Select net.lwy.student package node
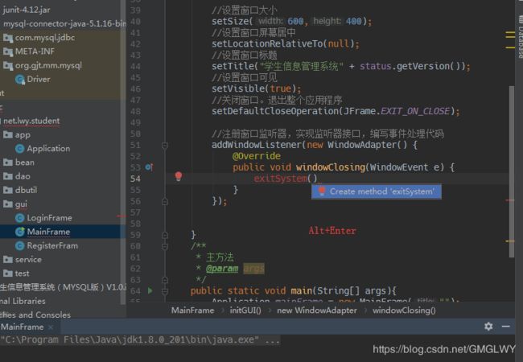Viewport: 523px width, 362px height. tap(31, 121)
